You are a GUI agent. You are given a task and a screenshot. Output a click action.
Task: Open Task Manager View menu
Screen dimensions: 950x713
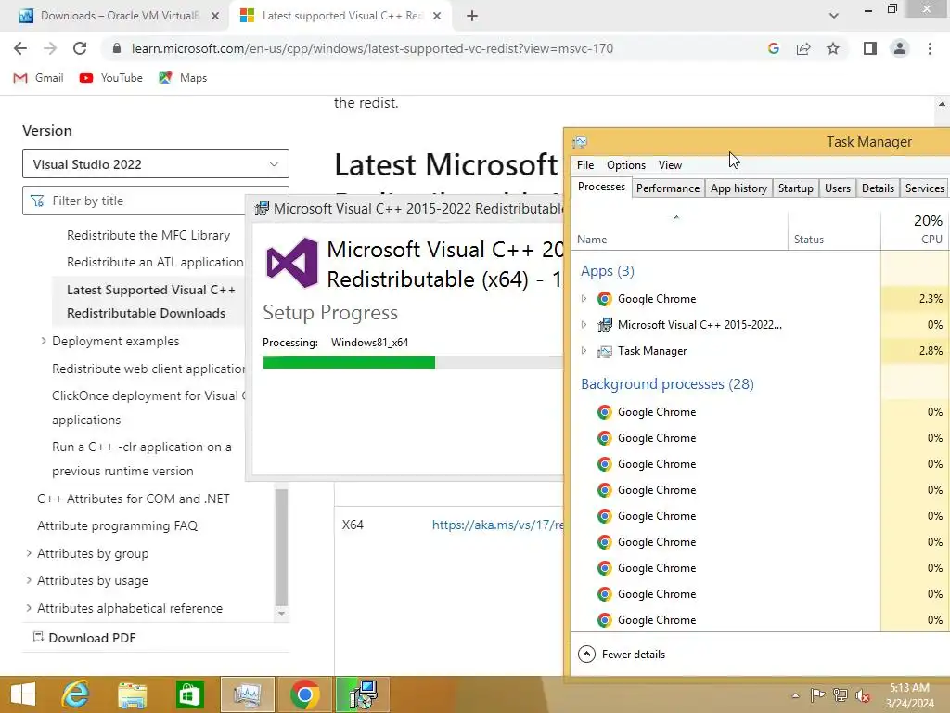(x=670, y=165)
